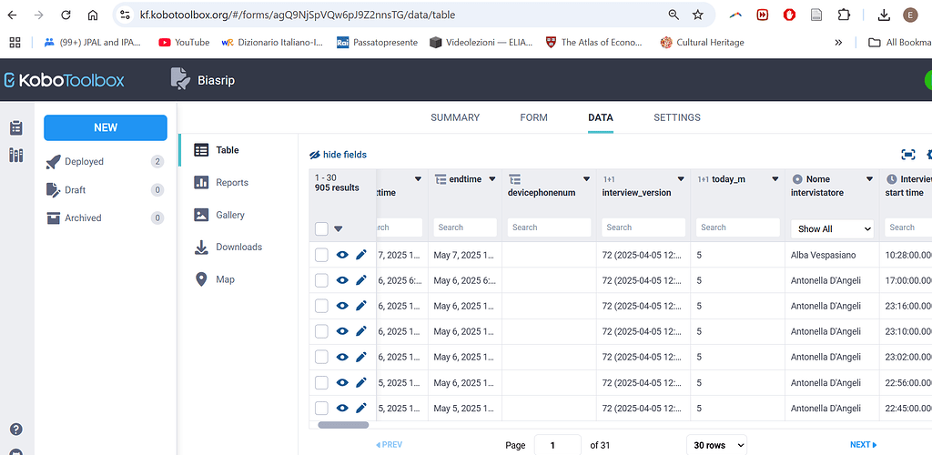The height and width of the screenshot is (455, 932).
Task: Switch to the SUMMARY tab
Action: click(x=455, y=117)
